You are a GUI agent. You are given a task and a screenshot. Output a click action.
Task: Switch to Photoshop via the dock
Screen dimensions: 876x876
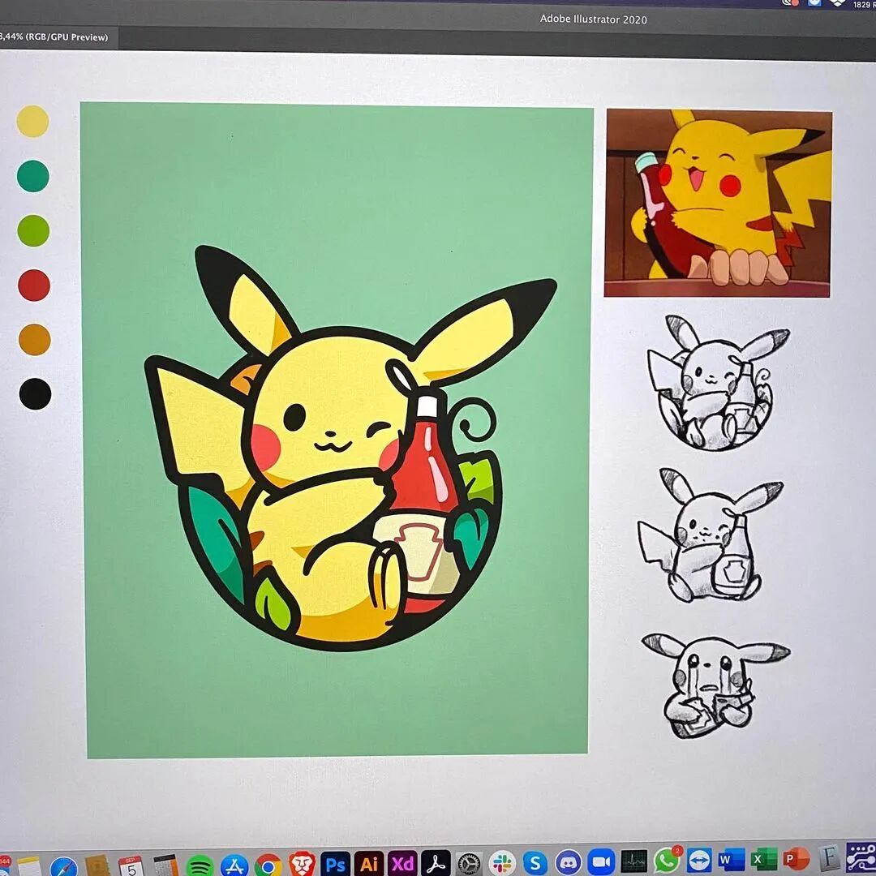pos(335,865)
